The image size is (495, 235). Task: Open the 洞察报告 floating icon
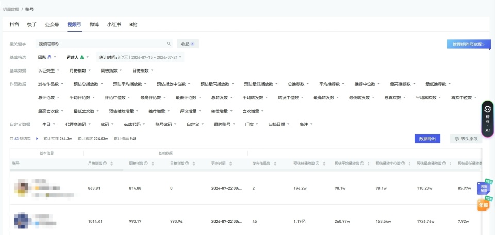[x=484, y=188]
